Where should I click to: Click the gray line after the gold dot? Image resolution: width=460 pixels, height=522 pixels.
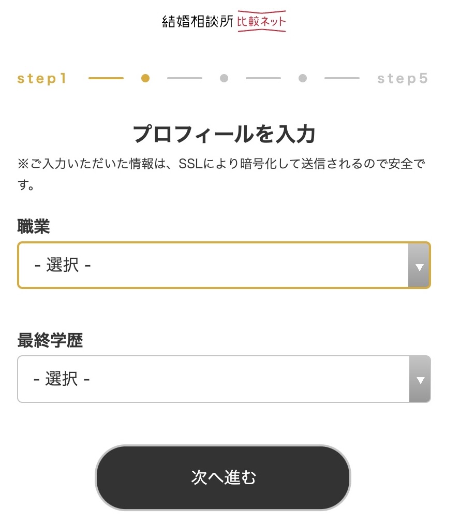185,78
